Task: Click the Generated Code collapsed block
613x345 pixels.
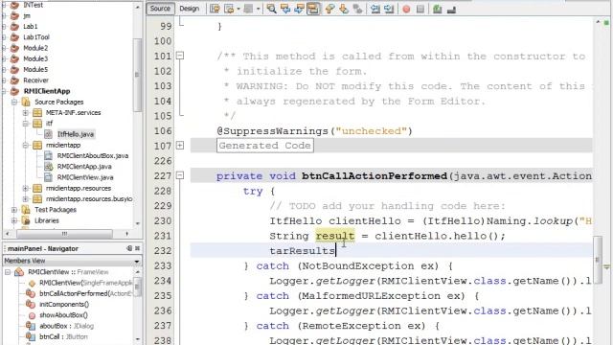Action: 264,146
